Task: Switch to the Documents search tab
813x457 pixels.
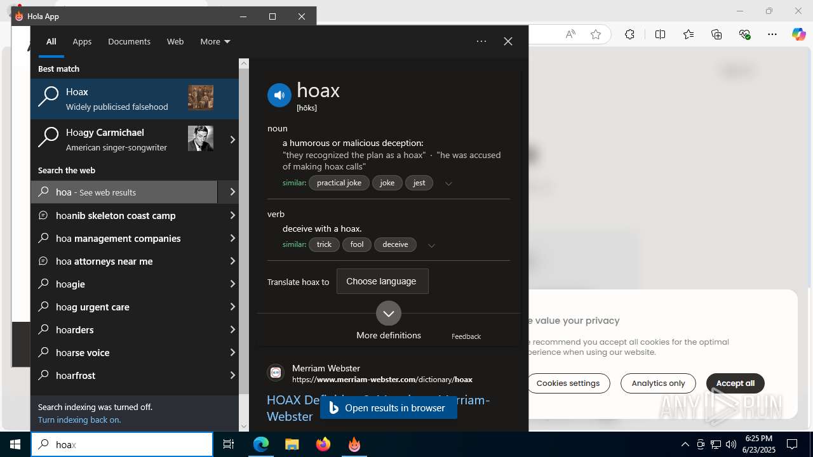Action: coord(129,41)
